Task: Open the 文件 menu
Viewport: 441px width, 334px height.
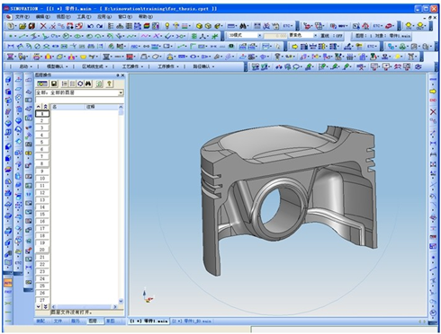Action: 22,17
